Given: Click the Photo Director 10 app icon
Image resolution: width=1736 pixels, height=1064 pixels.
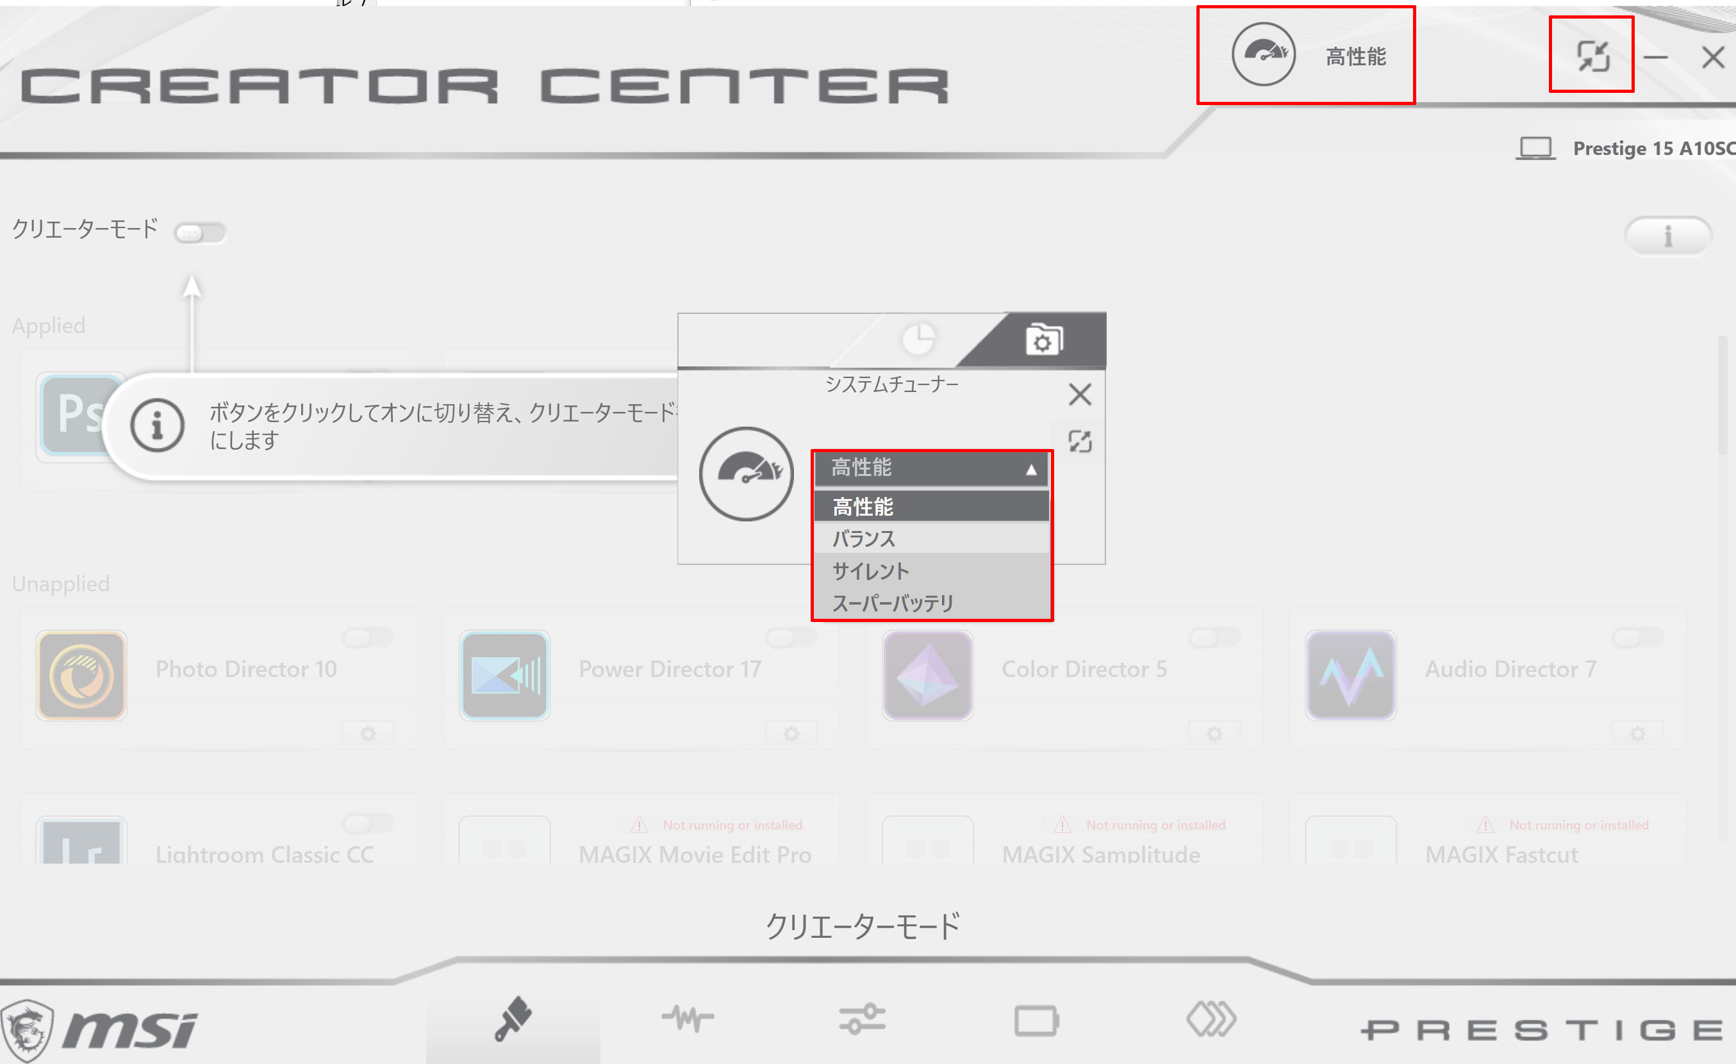Looking at the screenshot, I should click(81, 669).
